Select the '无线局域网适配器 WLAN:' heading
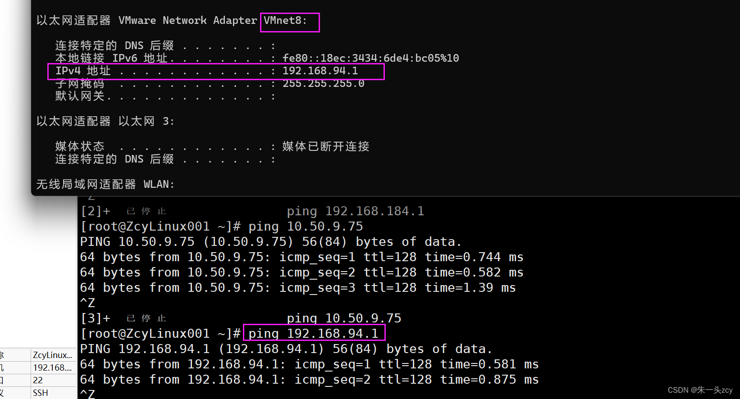This screenshot has width=740, height=399. pos(105,184)
